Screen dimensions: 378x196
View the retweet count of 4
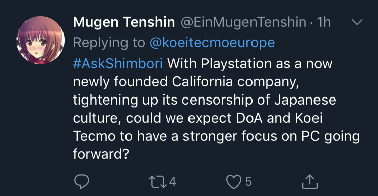[172, 182]
